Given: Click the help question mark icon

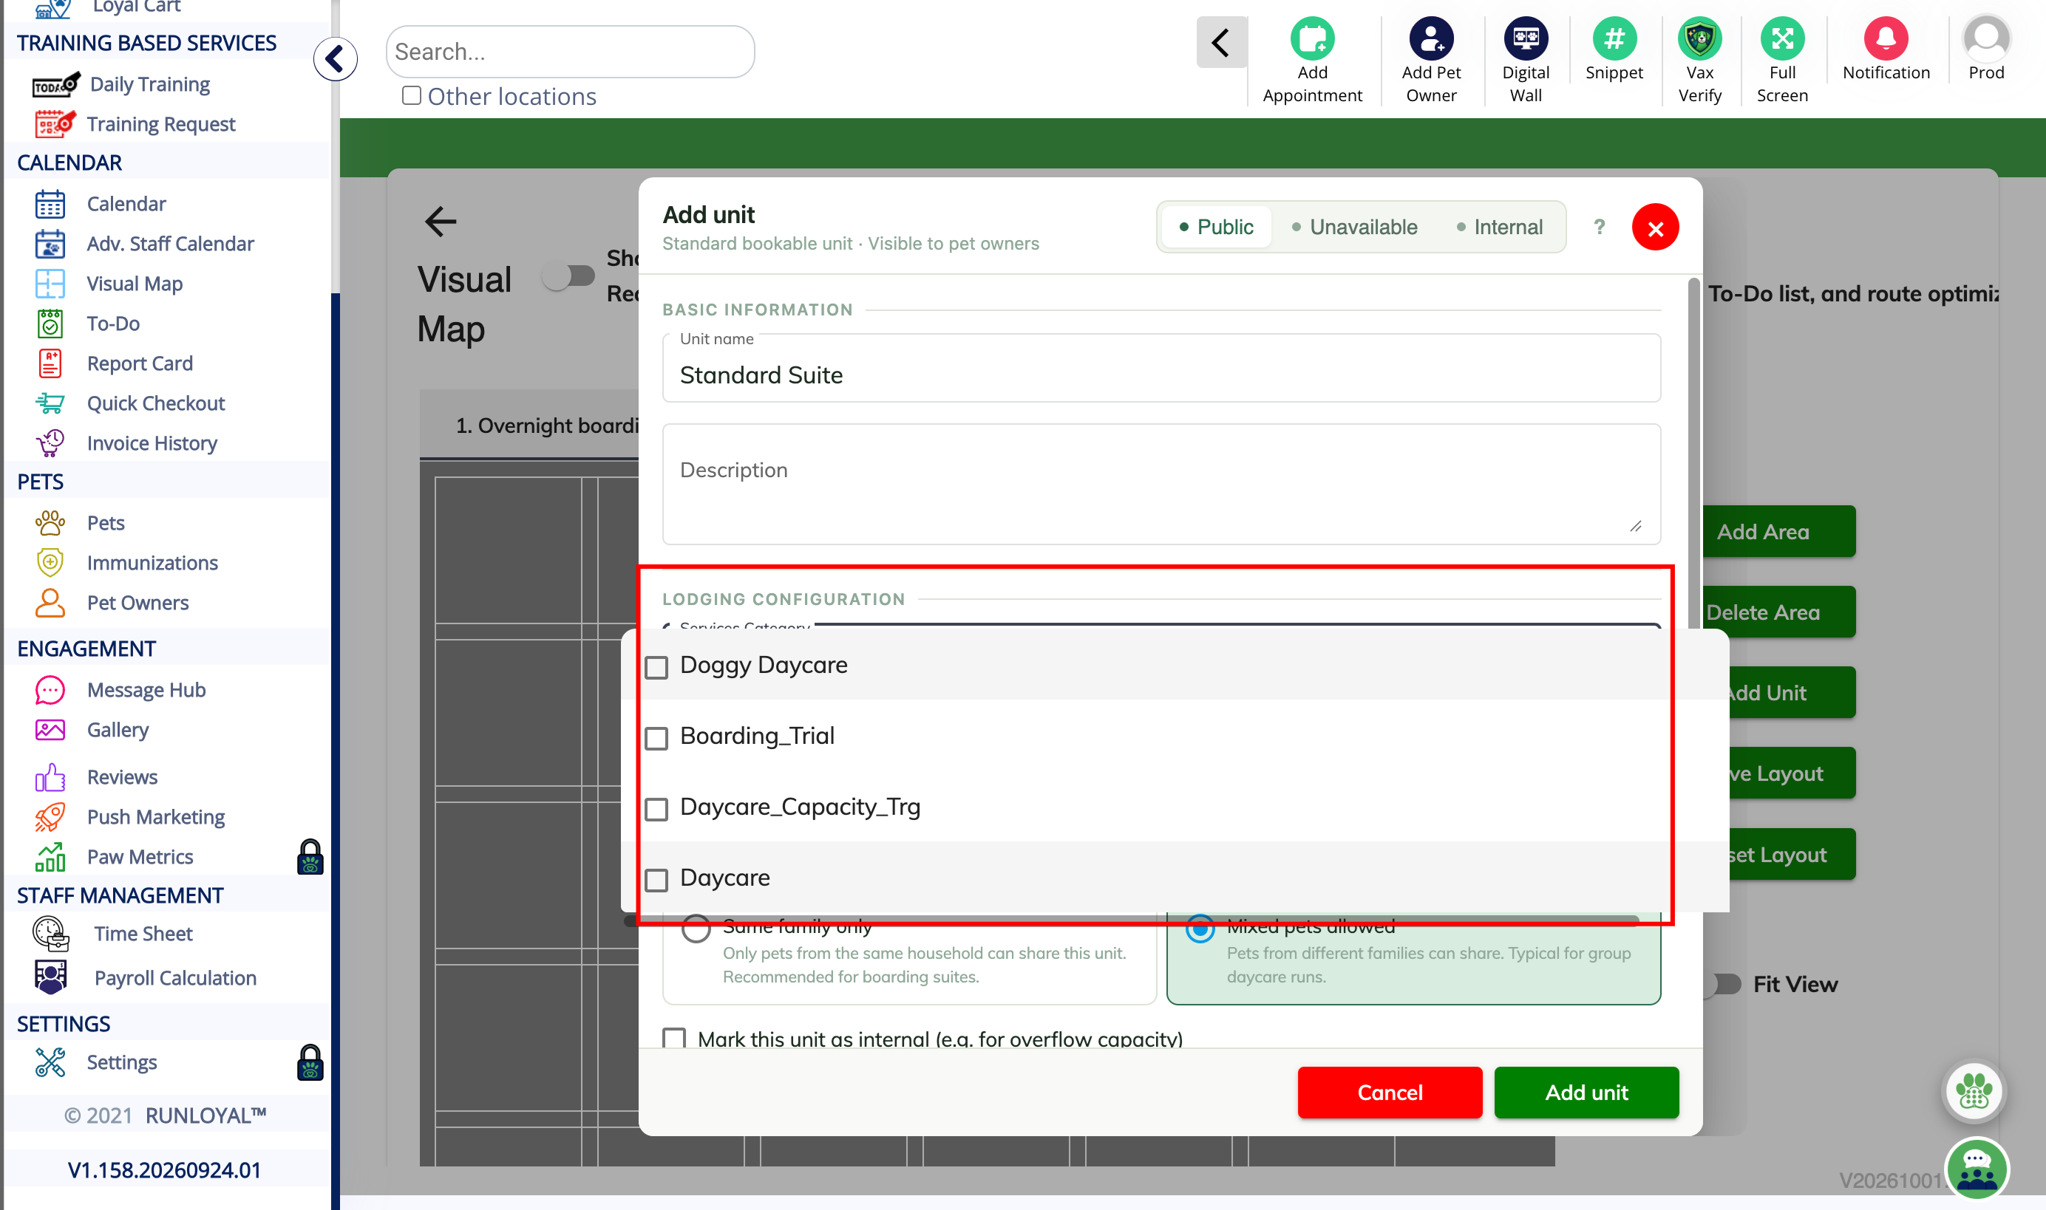Looking at the screenshot, I should tap(1599, 227).
